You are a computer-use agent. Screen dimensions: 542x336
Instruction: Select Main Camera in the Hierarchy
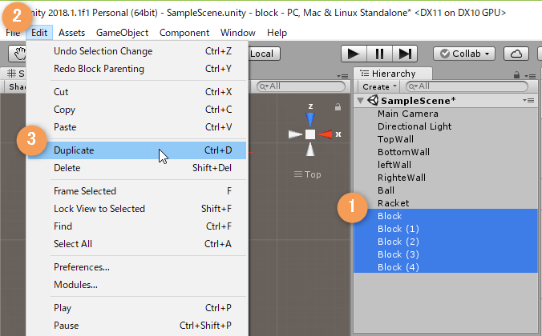[407, 114]
